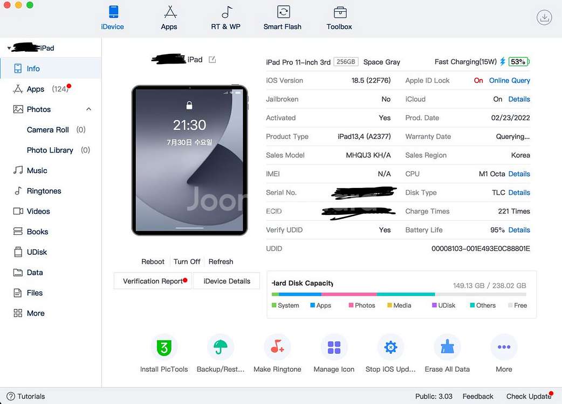The width and height of the screenshot is (562, 404).
Task: Click the 256GB storage badge
Action: pyautogui.click(x=346, y=61)
